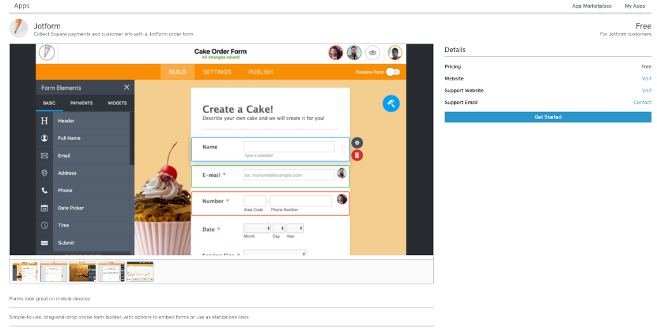657x328 pixels.
Task: Click the Phone Number input box
Action: click(301, 201)
